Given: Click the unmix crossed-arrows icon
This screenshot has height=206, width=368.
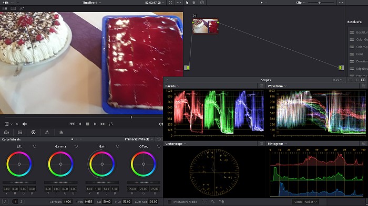Looking at the screenshot, I should [x=17, y=124].
